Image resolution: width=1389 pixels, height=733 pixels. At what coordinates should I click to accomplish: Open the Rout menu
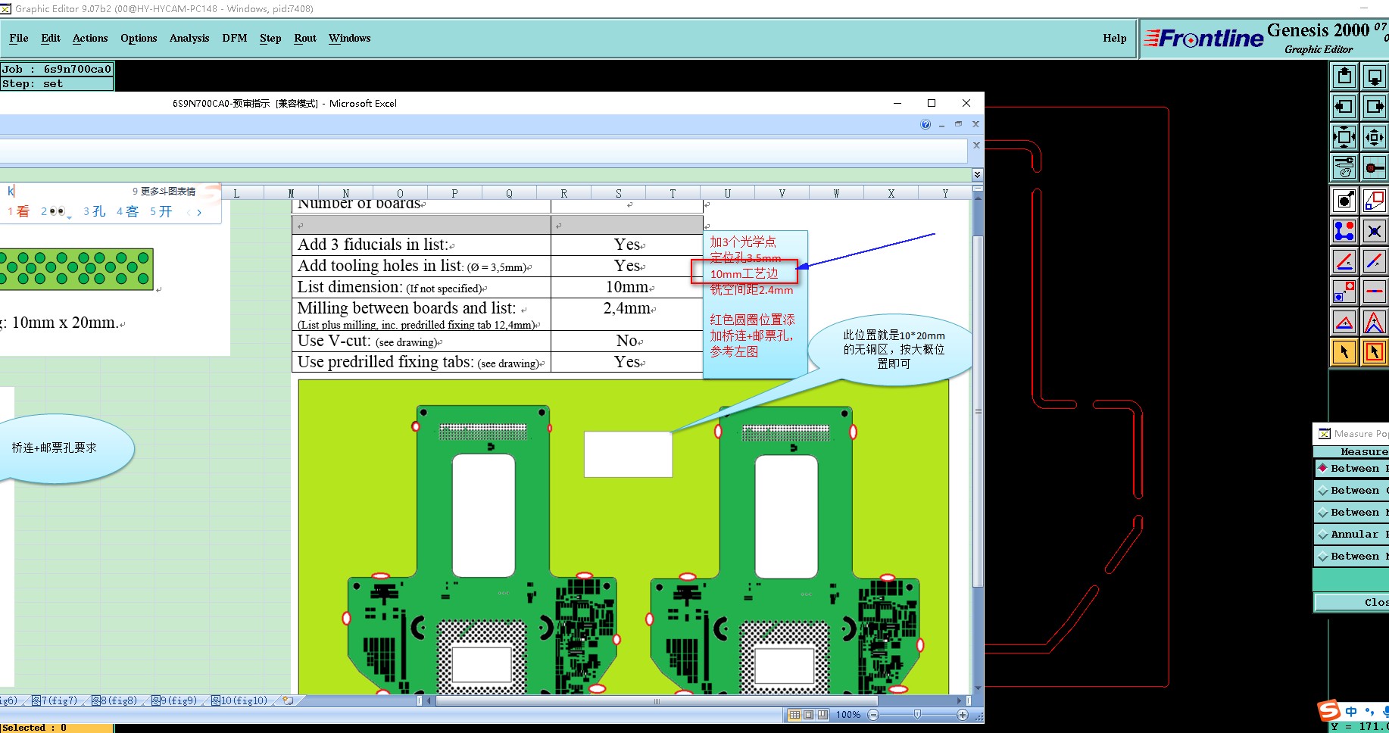305,38
